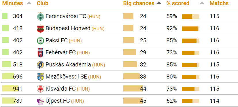
Task: Click the Paksi FC club crest
Action: 40,41
